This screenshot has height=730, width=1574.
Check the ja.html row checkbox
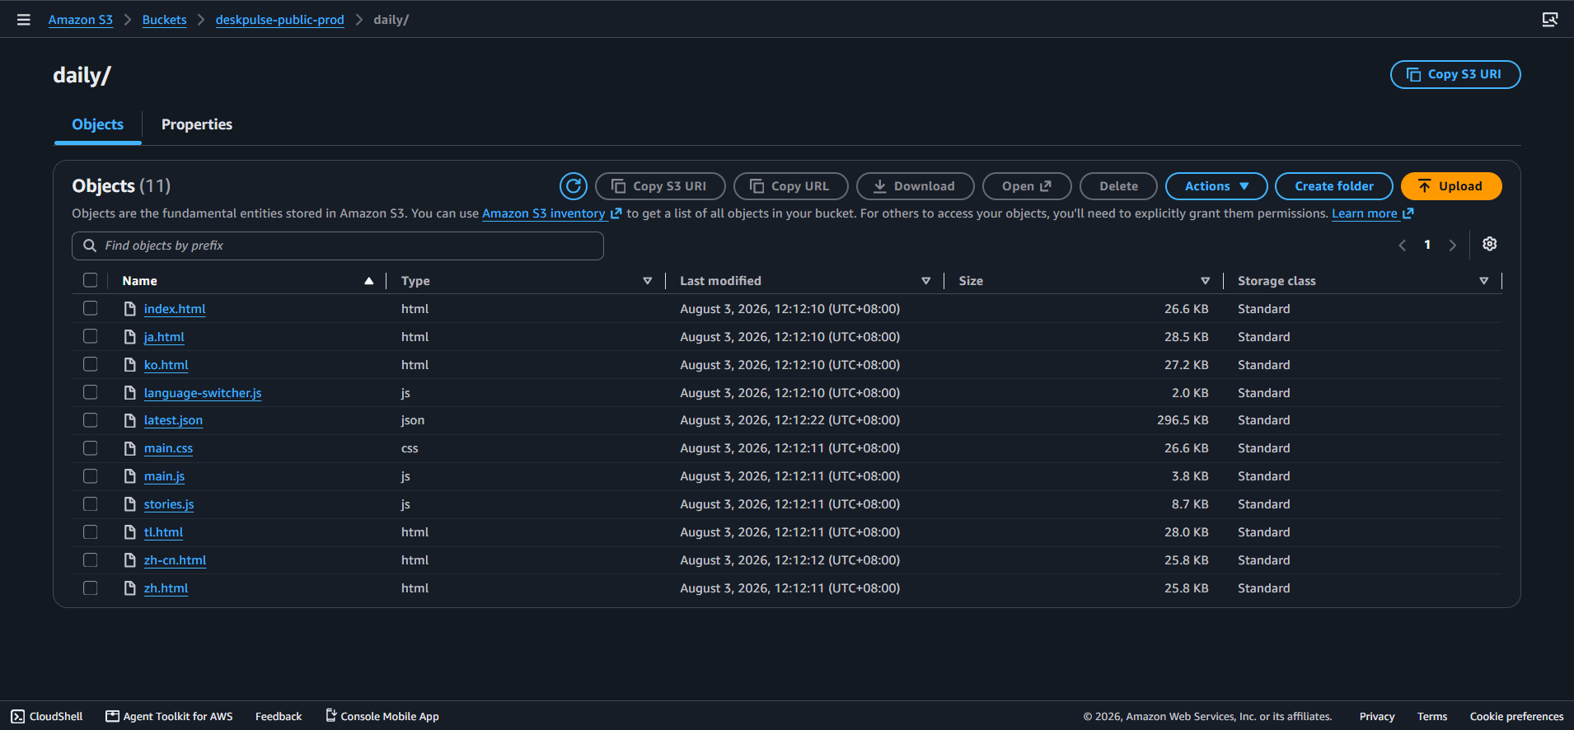pyautogui.click(x=91, y=336)
